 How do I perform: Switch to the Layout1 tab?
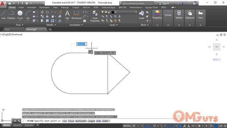point(17,125)
